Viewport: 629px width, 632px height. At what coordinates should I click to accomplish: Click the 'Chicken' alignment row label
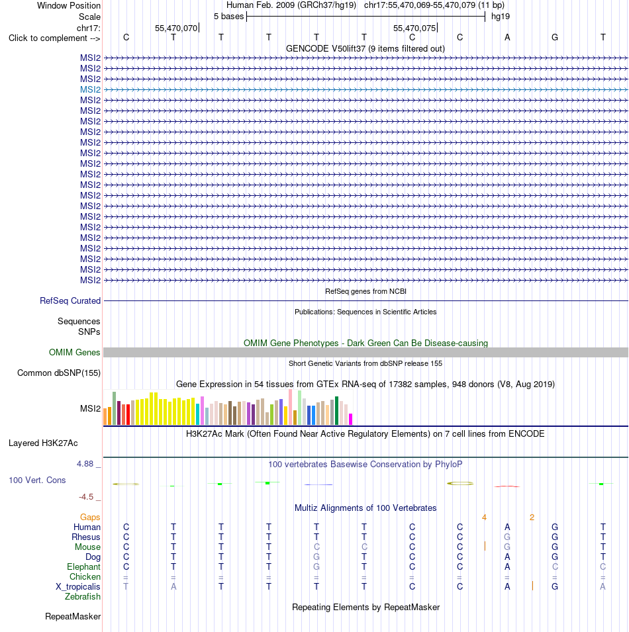85,577
